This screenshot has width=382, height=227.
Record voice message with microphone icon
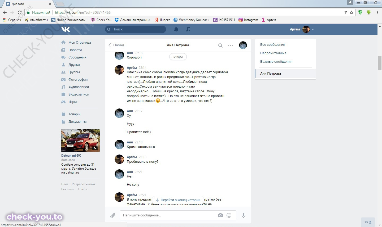(x=243, y=215)
